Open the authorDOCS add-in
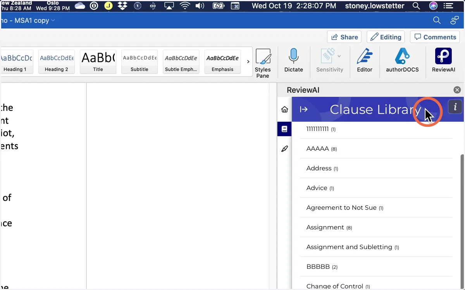This screenshot has height=290, width=465. [x=402, y=60]
